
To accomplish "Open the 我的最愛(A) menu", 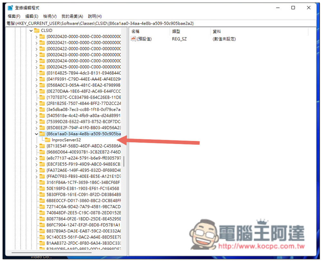I will [72, 16].
